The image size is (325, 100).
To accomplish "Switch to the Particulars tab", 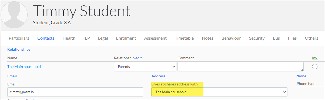I will coord(19,38).
